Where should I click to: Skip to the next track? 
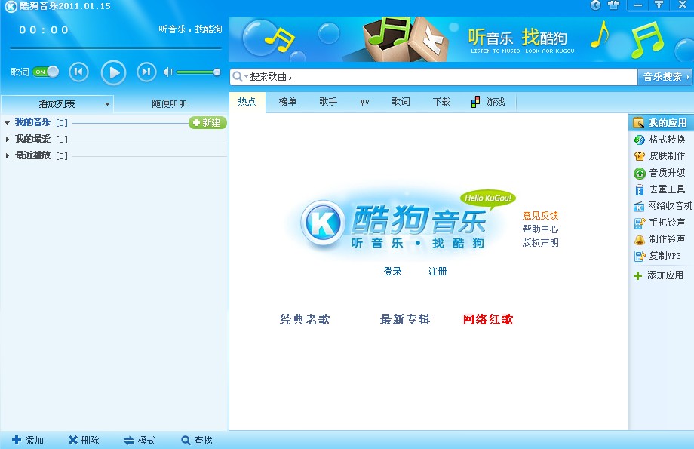(146, 72)
